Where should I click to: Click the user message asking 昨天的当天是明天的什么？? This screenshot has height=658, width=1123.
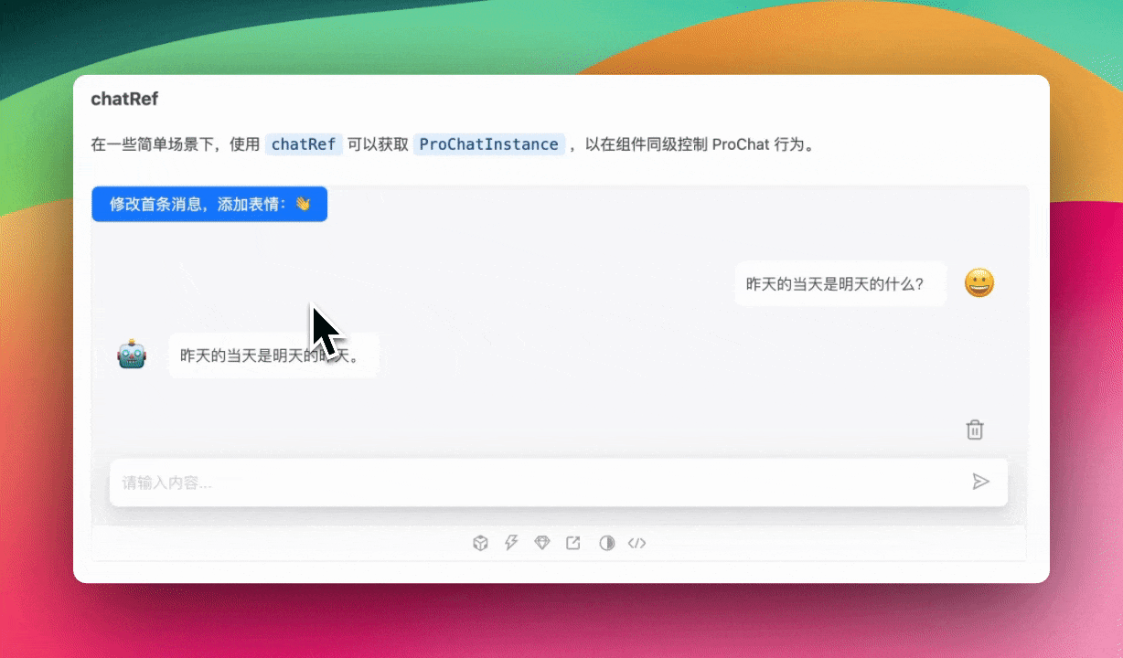[x=840, y=284]
